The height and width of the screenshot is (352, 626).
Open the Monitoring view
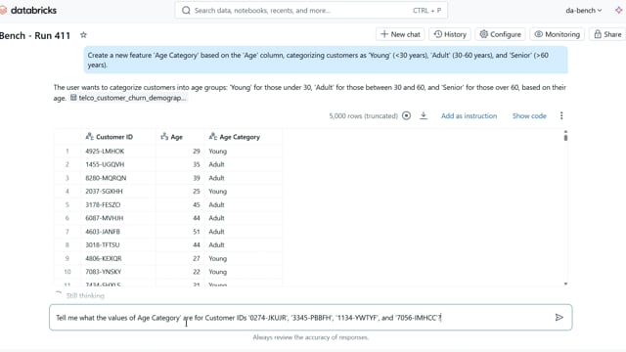pyautogui.click(x=558, y=34)
